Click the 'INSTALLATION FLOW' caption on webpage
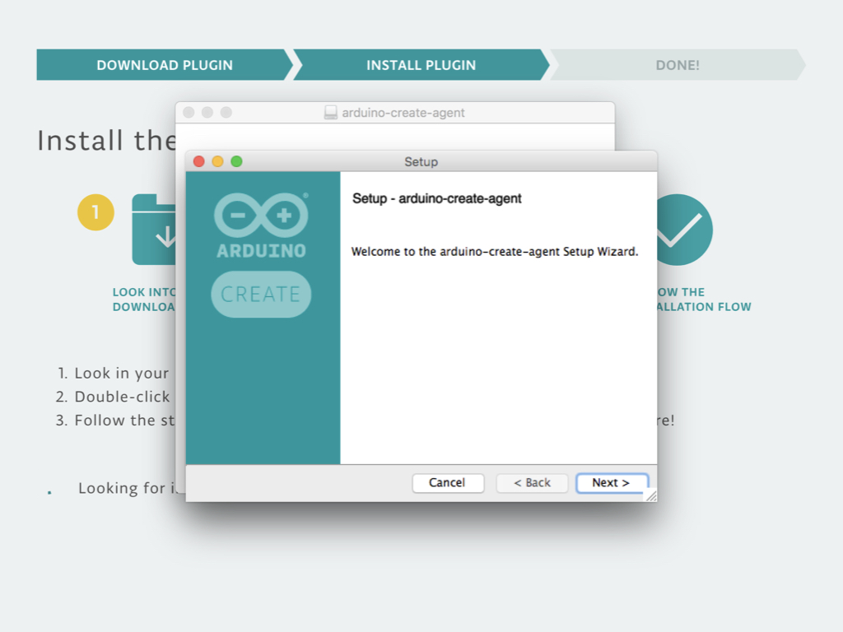This screenshot has width=843, height=632. pyautogui.click(x=704, y=307)
